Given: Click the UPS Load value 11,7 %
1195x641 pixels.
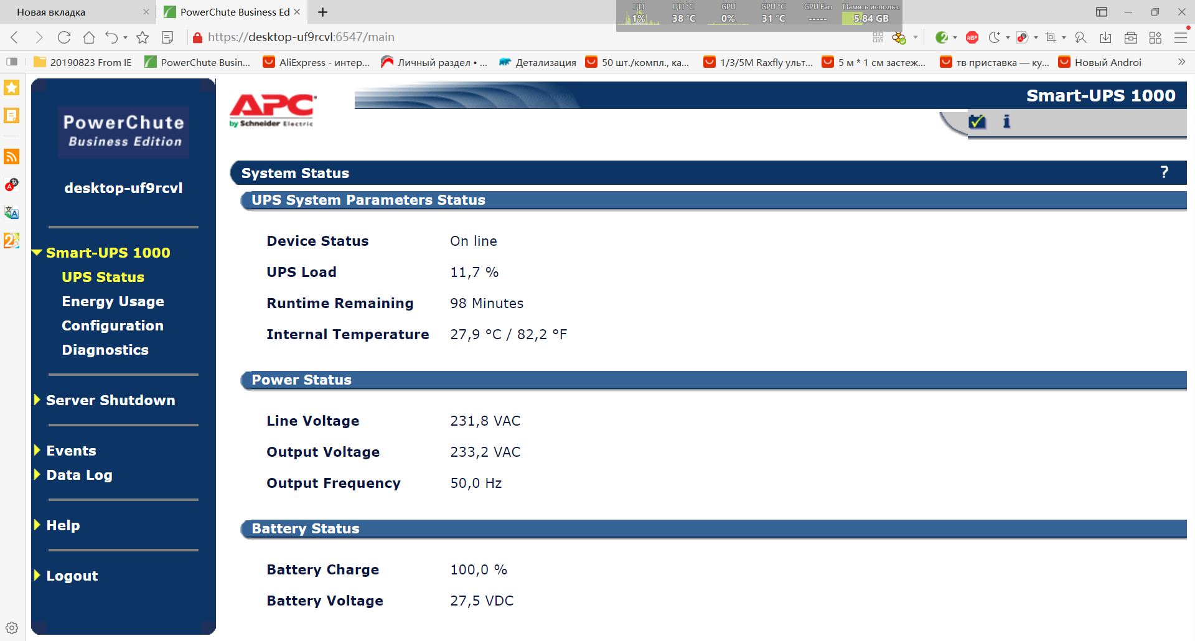Looking at the screenshot, I should coord(474,272).
